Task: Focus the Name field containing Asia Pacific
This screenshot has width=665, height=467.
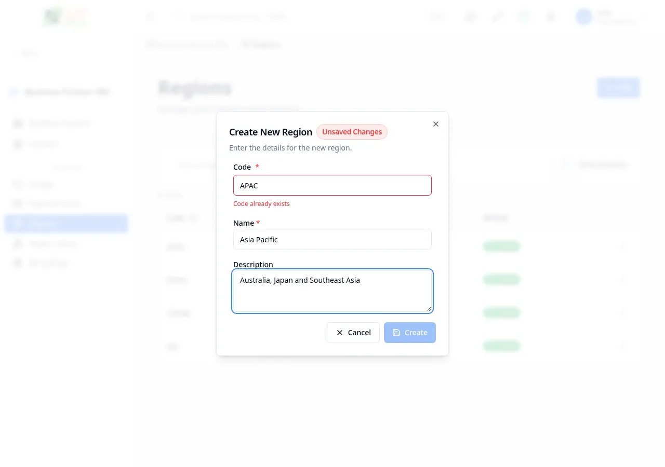Action: point(332,239)
